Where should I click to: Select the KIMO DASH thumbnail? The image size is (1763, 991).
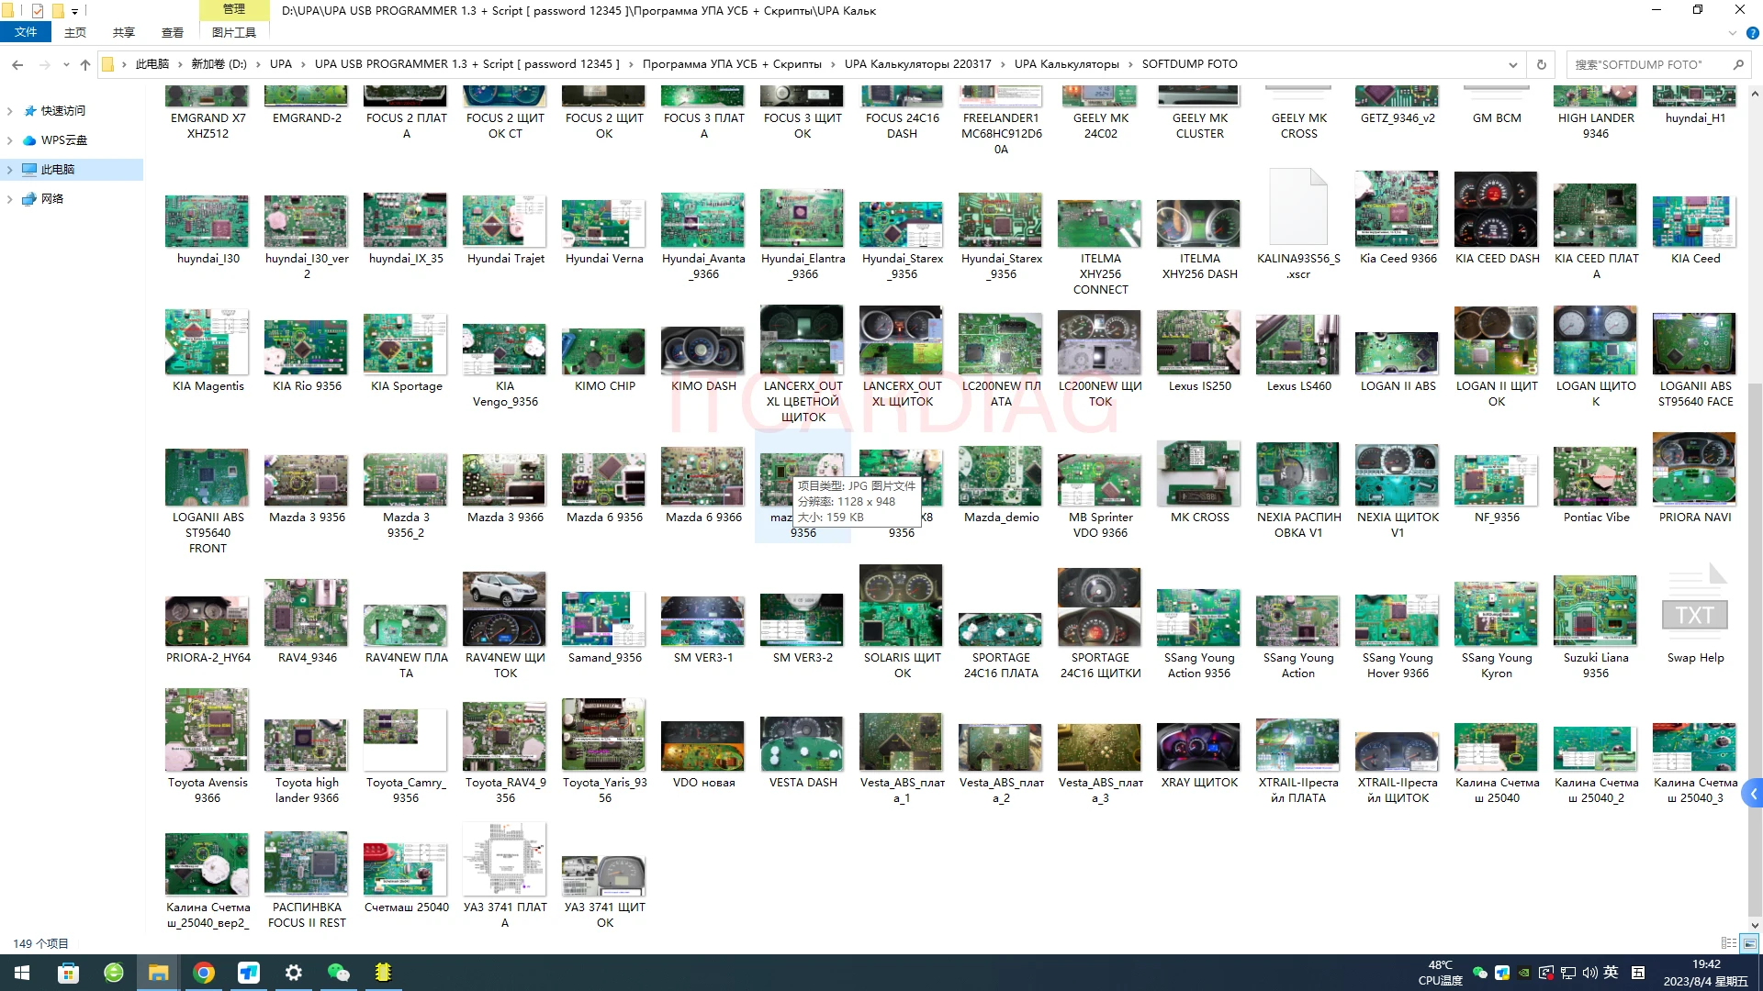pyautogui.click(x=703, y=350)
